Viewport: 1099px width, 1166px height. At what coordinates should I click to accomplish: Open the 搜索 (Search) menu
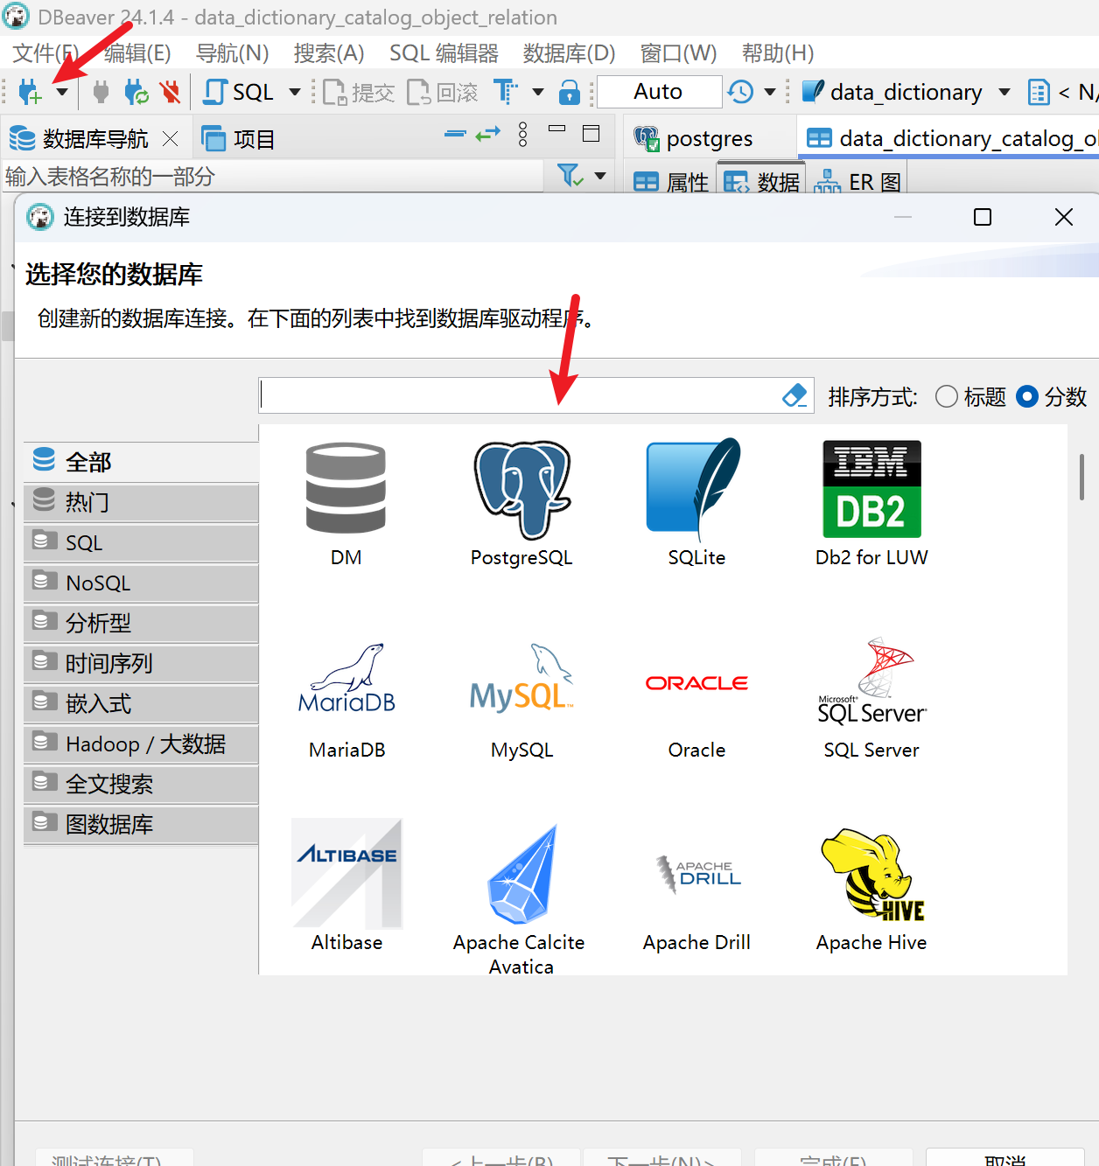pos(329,53)
